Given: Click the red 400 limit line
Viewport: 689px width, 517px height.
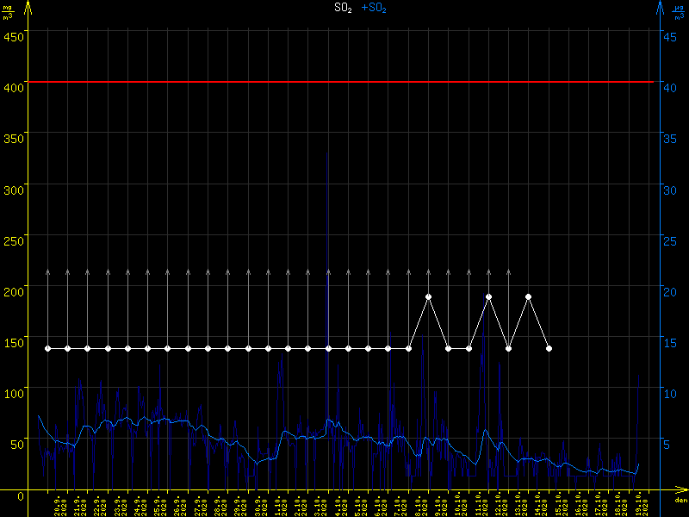Looking at the screenshot, I should coord(344,82).
